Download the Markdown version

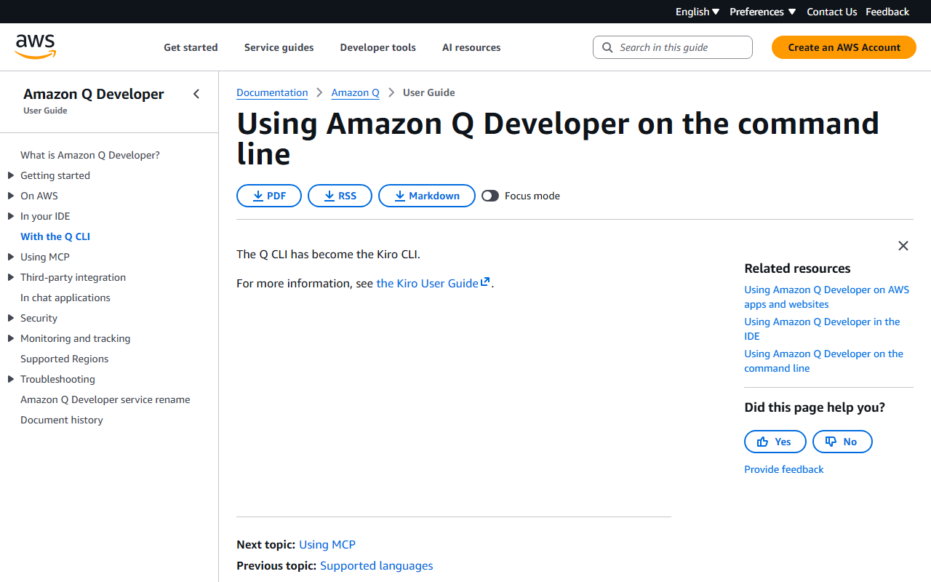pos(427,196)
